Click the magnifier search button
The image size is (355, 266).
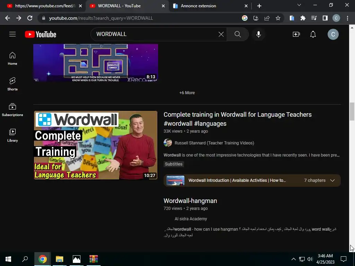[x=237, y=34]
